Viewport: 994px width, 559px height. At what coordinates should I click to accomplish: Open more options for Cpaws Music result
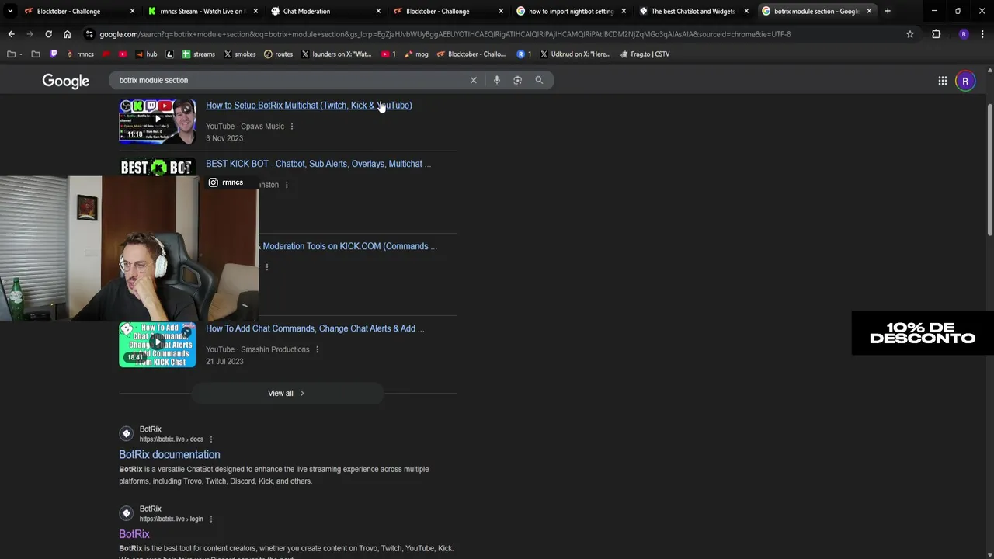(292, 127)
